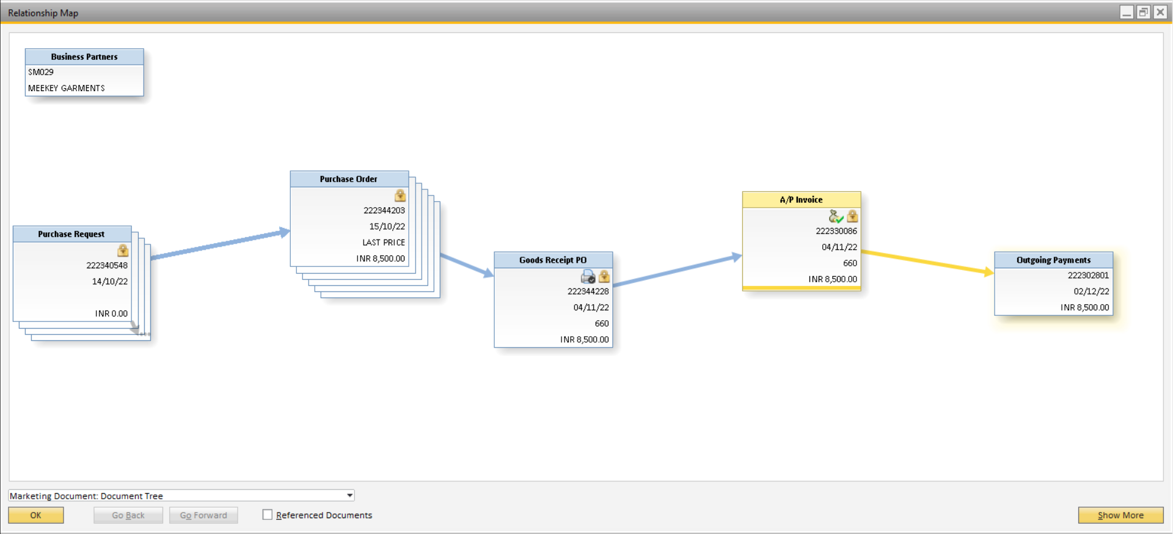Viewport: 1173px width, 534px height.
Task: Restore down the Relationship Map window
Action: (1143, 12)
